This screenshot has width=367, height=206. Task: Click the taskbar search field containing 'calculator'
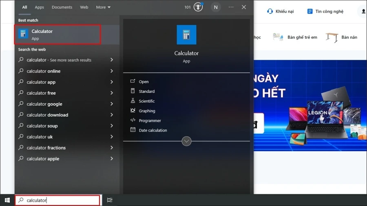click(57, 200)
